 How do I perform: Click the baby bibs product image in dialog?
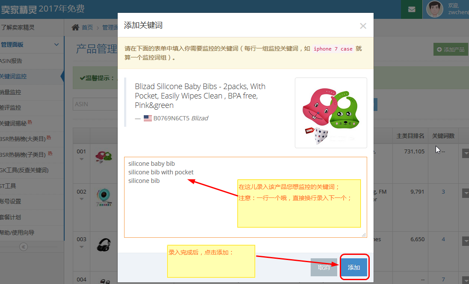[x=331, y=113]
